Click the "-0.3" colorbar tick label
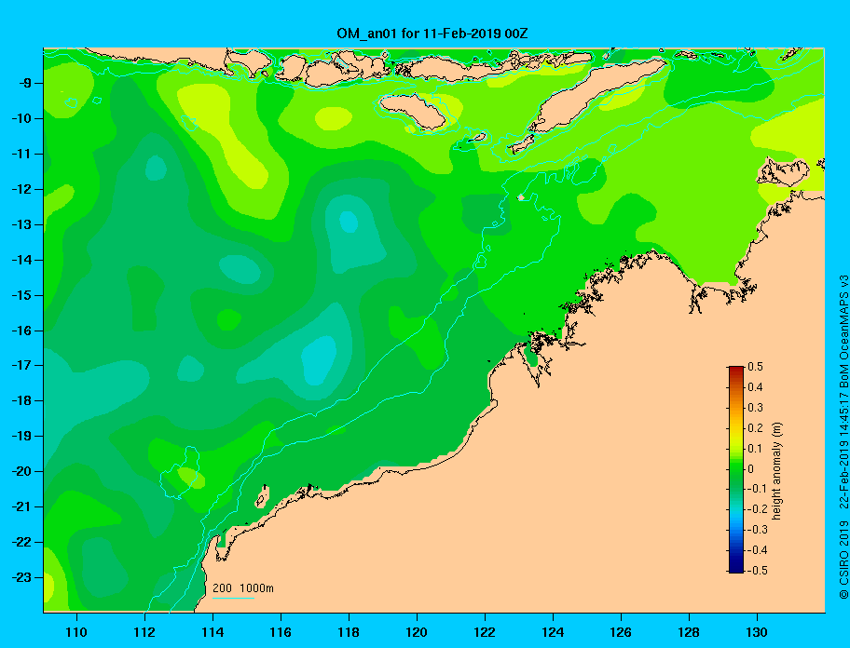 point(758,530)
